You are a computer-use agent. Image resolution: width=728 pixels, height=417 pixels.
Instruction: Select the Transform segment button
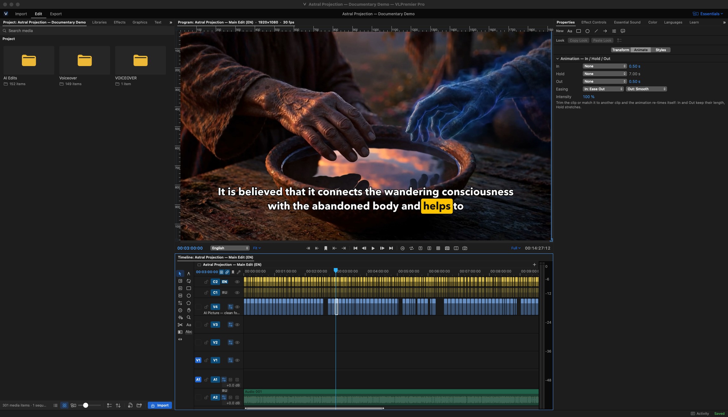(x=620, y=50)
